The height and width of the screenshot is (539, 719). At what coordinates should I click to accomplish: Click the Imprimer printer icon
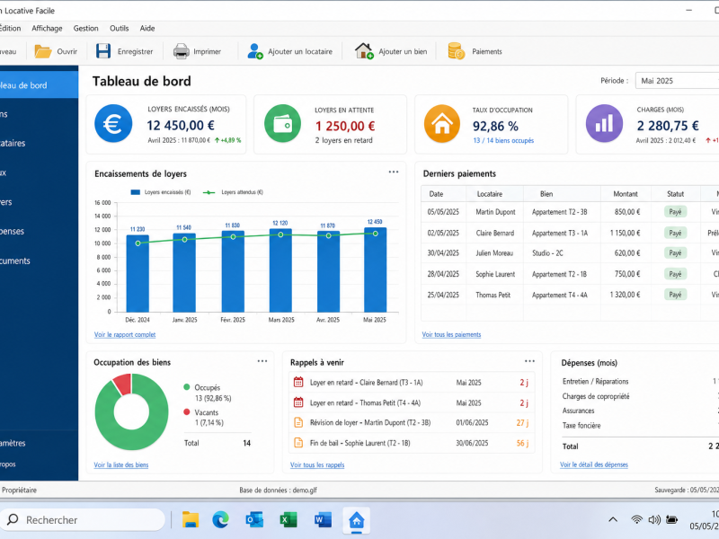(182, 51)
